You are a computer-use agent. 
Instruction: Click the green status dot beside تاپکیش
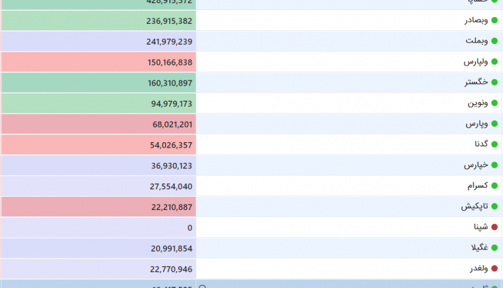(494, 206)
